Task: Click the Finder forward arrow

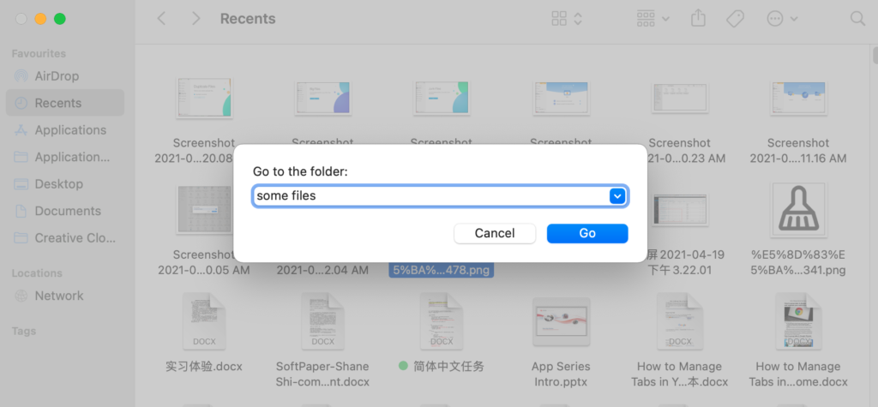Action: pos(196,18)
